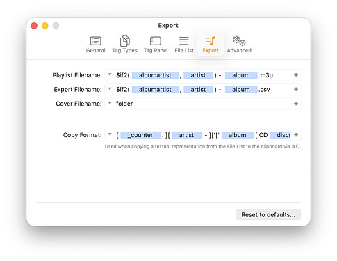Screen dimensions: 337x261
Task: Select album token in Copy Format
Action: (238, 135)
